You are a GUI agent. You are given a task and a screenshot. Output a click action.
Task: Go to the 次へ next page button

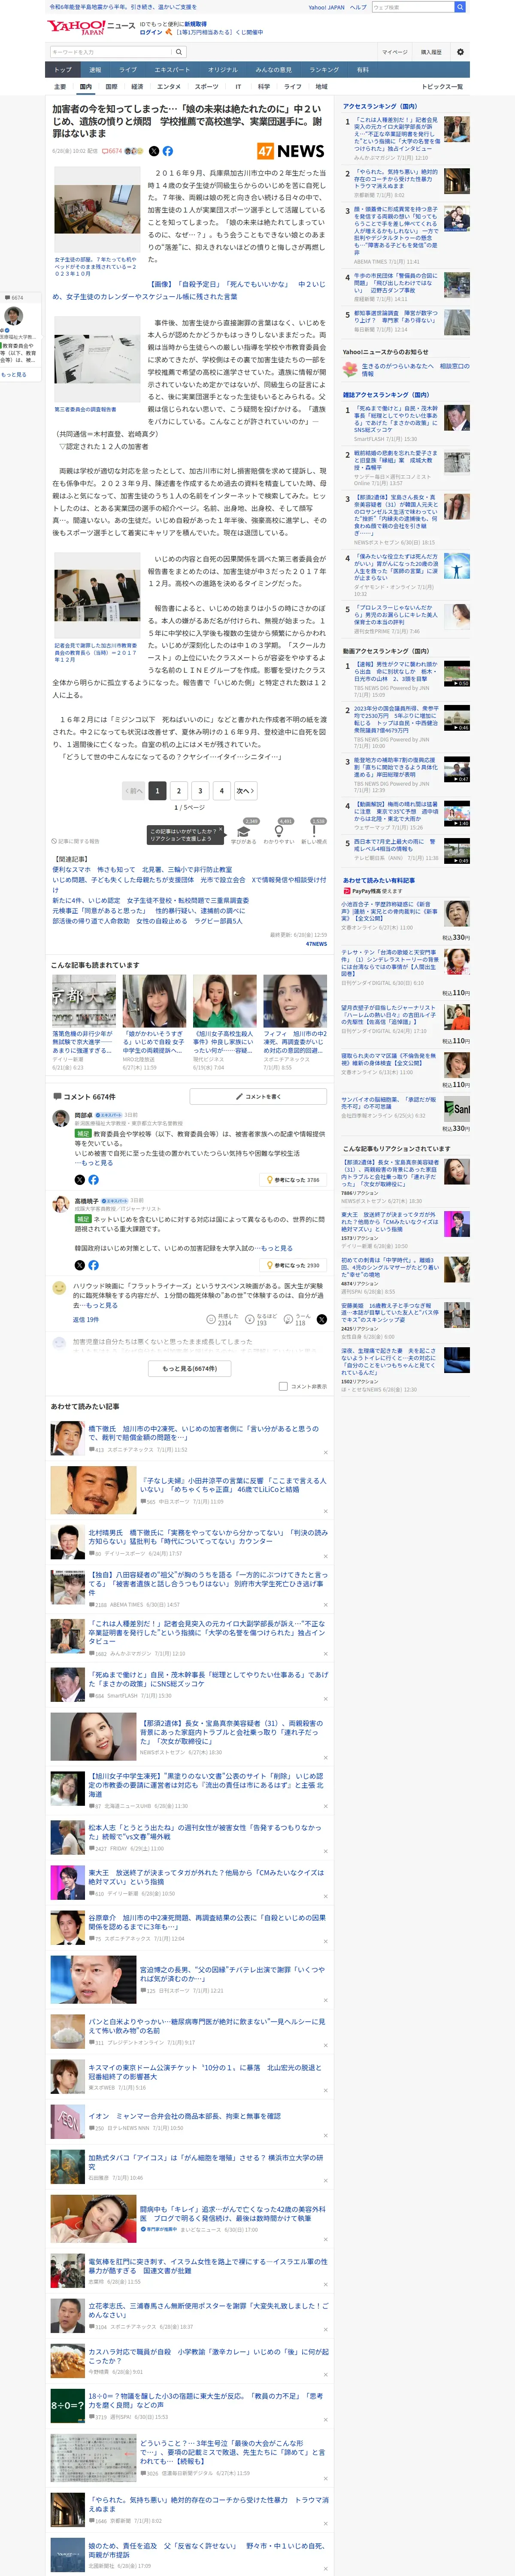[245, 790]
